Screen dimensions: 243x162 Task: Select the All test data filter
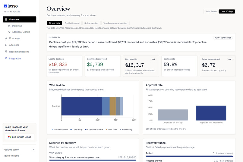tap(54, 23)
